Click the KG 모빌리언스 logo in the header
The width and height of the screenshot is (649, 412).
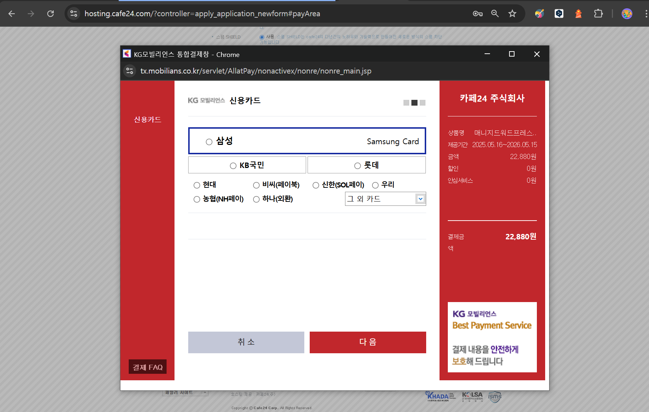(x=206, y=101)
